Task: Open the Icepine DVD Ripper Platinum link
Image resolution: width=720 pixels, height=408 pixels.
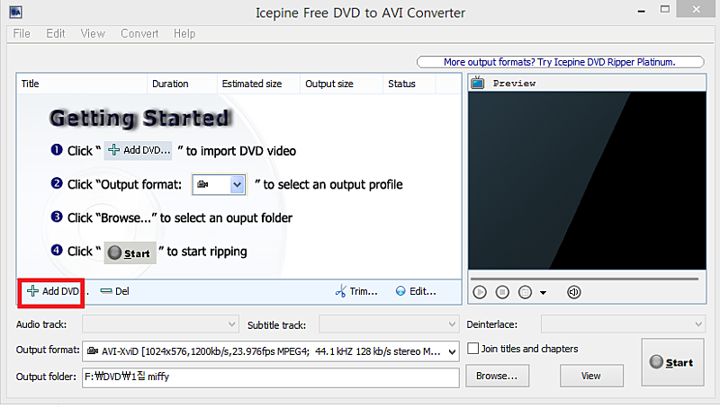Action: tap(560, 62)
